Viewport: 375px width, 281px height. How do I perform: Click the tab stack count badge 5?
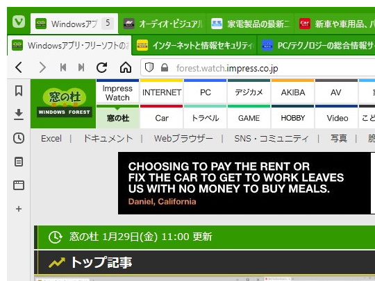[108, 23]
